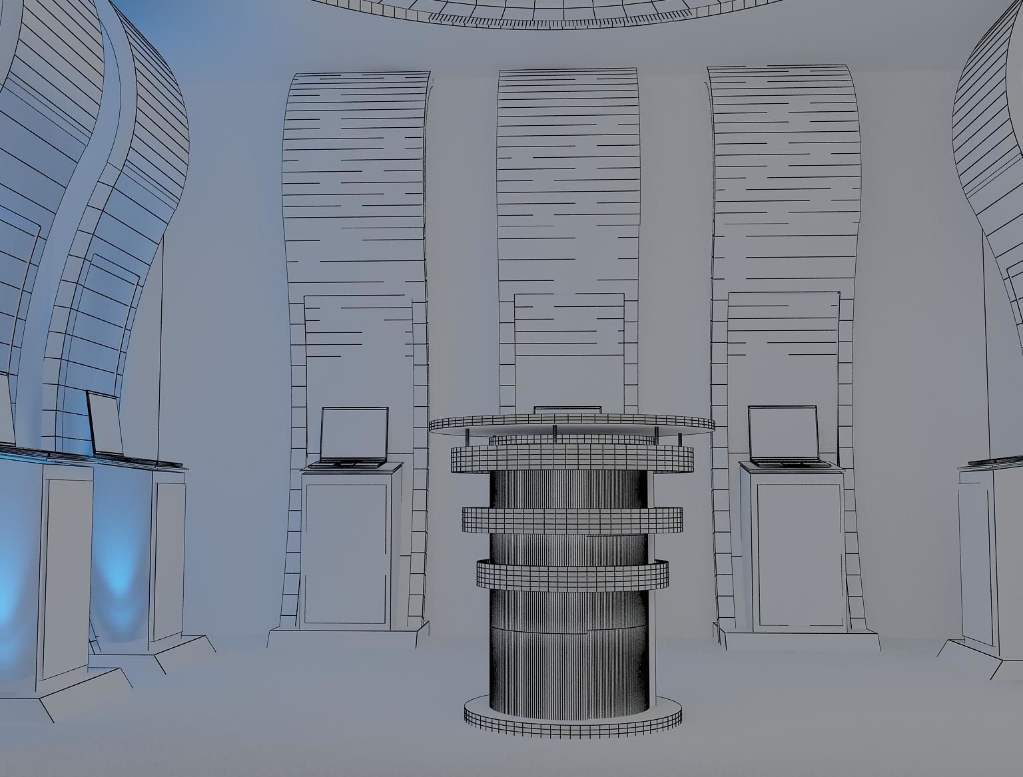The width and height of the screenshot is (1023, 777).
Task: Select pedestal cabinet under the right-center laptop
Action: click(x=793, y=548)
